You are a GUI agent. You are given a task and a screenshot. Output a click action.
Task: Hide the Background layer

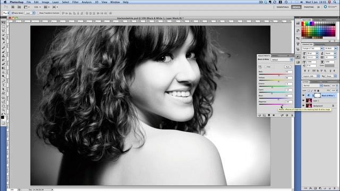(x=303, y=106)
